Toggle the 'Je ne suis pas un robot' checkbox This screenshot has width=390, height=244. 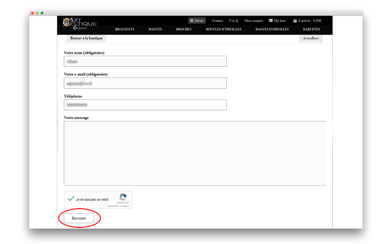(71, 199)
